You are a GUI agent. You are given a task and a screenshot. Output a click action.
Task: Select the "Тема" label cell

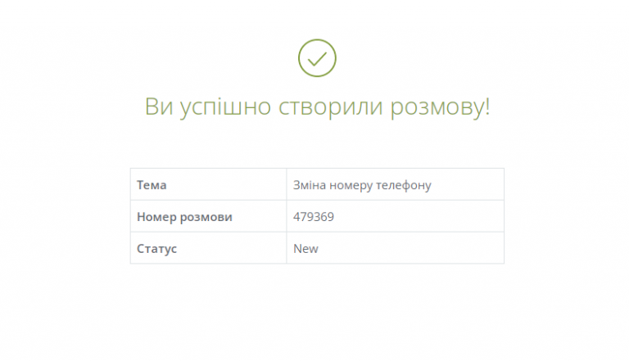[208, 184]
